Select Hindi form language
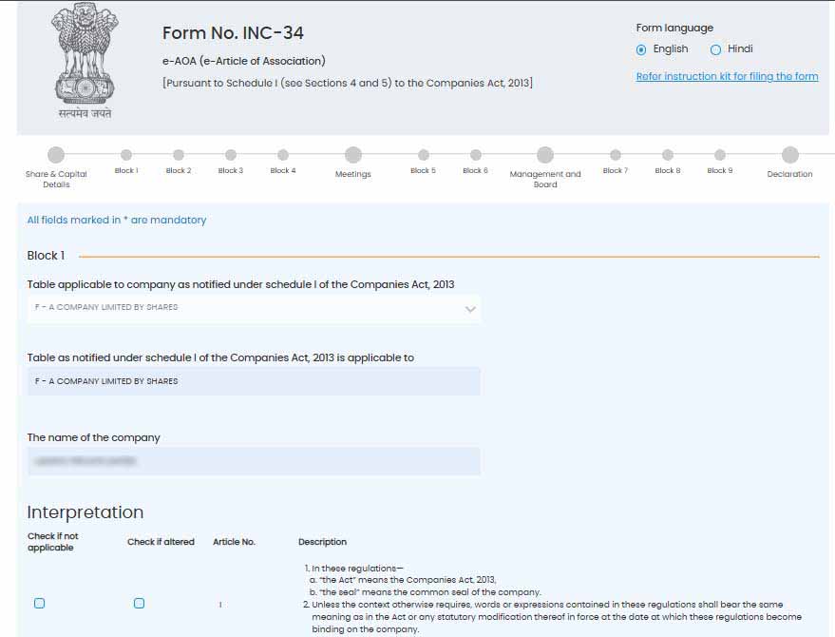Viewport: 835px width, 637px height. 715,49
